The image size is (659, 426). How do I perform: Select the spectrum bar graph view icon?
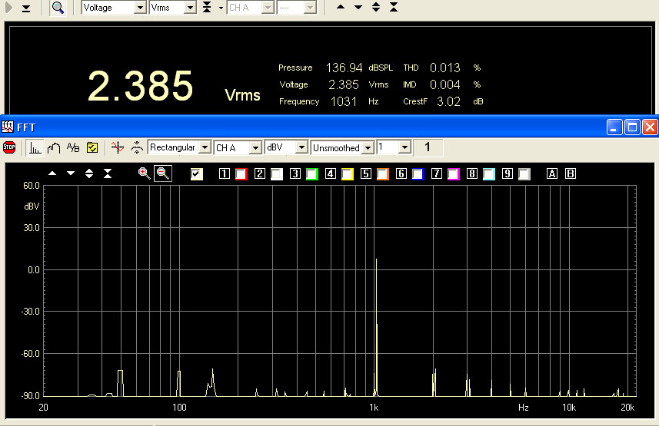[35, 147]
